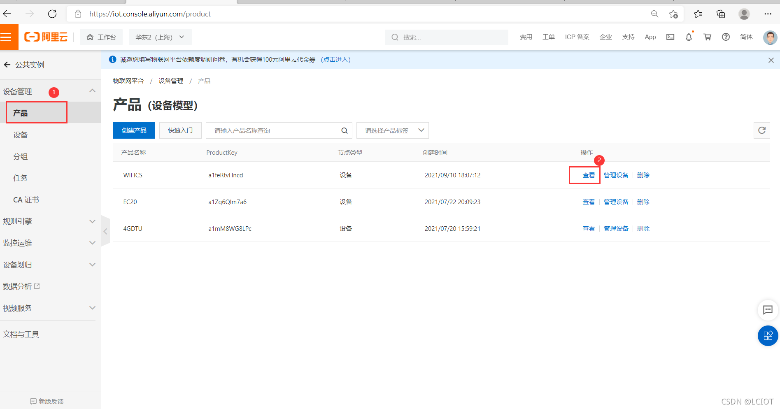
Task: Open the shopping cart icon
Action: click(x=708, y=37)
